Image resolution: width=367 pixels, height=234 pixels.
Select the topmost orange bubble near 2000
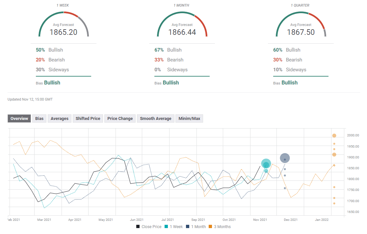tap(334, 135)
